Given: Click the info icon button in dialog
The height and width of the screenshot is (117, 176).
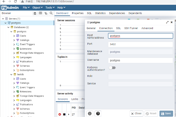Looking at the screenshot, I should point(90,113).
